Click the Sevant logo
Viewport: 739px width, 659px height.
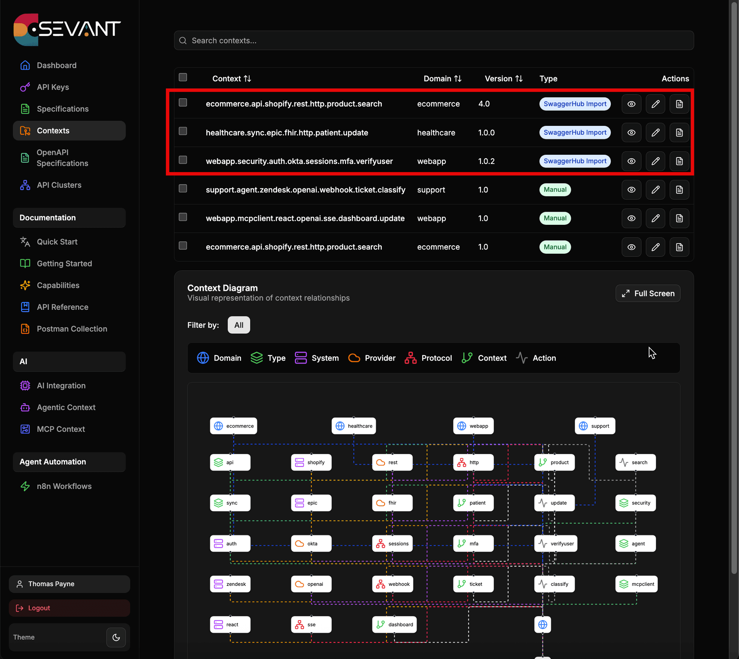tap(67, 29)
